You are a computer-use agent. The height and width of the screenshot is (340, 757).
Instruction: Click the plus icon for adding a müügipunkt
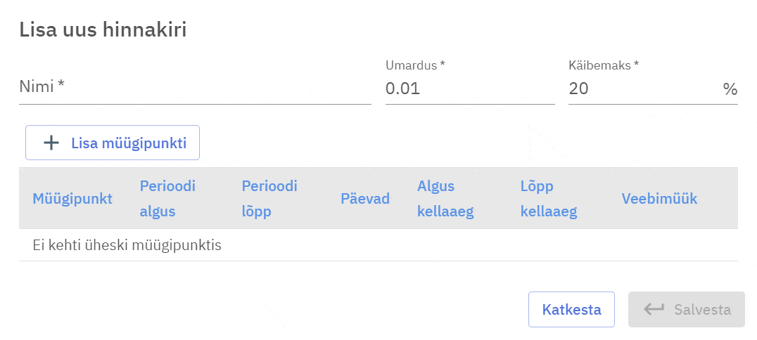tap(51, 143)
